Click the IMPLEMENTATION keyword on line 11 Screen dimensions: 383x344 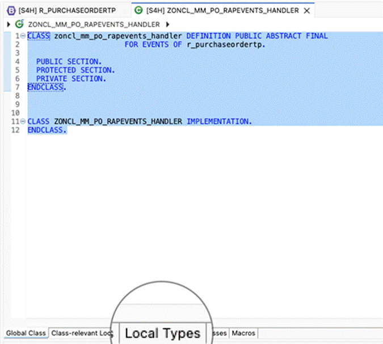(218, 121)
